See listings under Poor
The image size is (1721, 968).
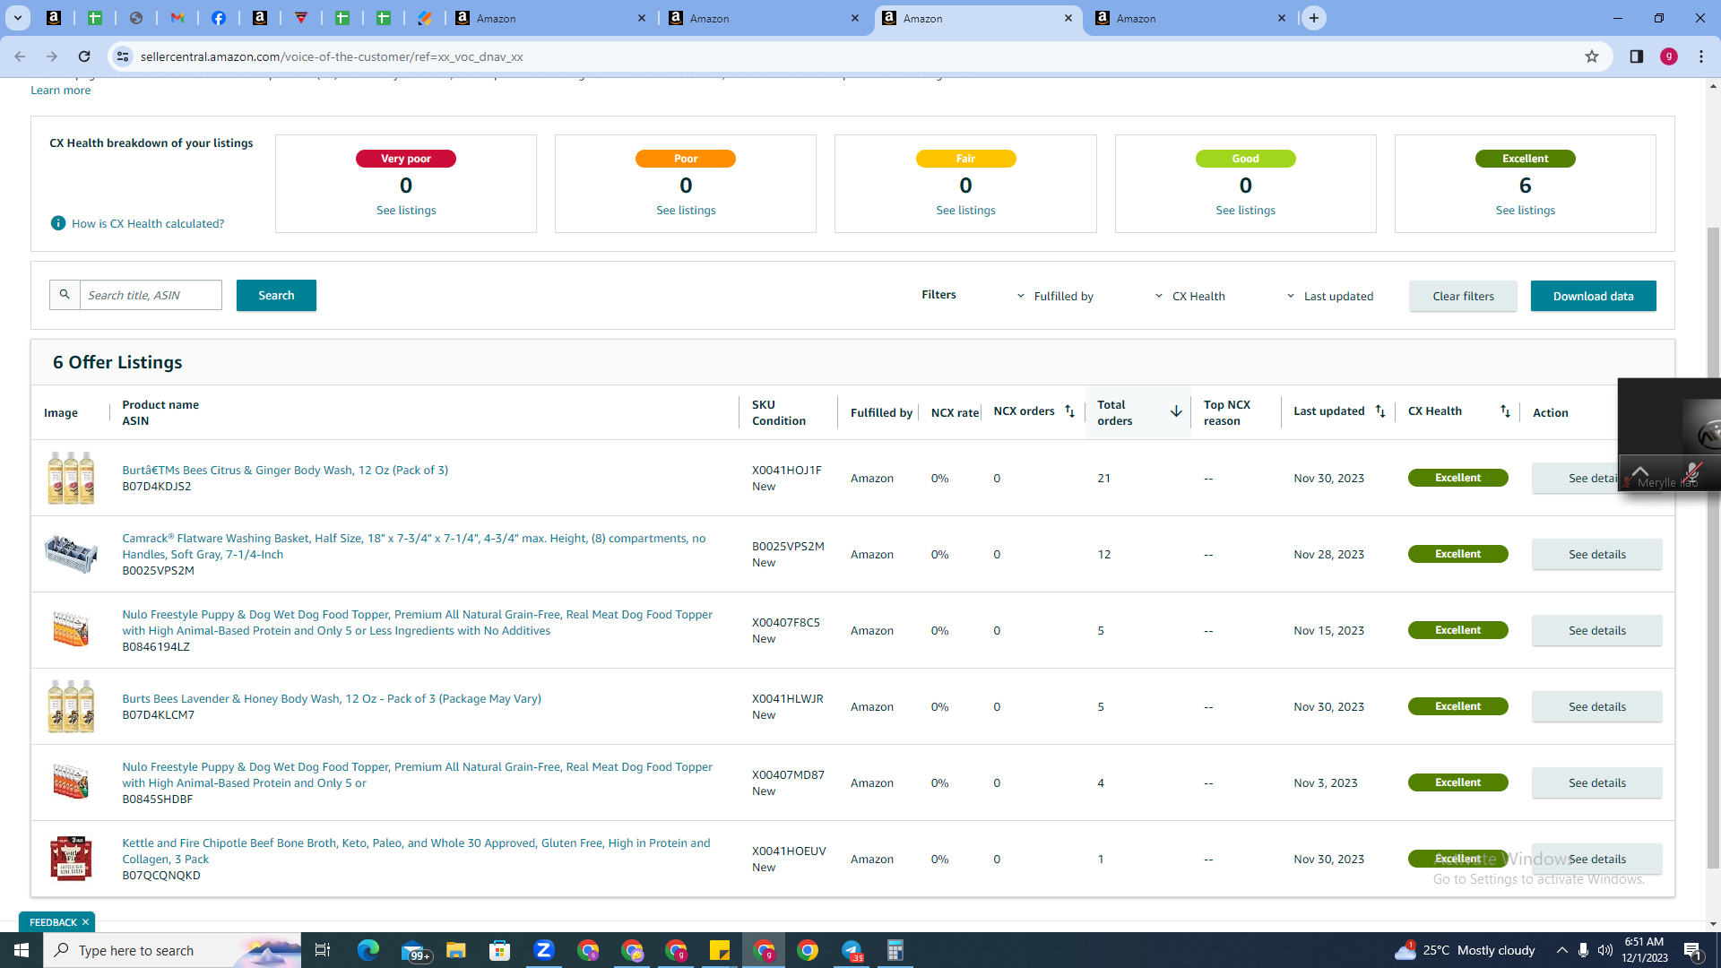(686, 210)
